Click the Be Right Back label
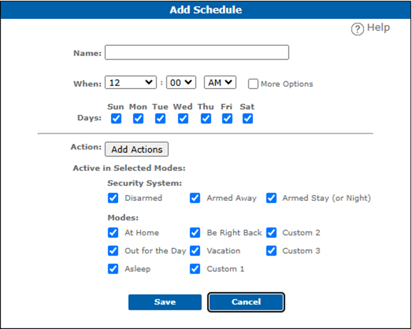412x329 pixels. pos(234,233)
